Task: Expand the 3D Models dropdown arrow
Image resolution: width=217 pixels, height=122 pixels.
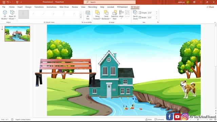Action: click(8, 19)
